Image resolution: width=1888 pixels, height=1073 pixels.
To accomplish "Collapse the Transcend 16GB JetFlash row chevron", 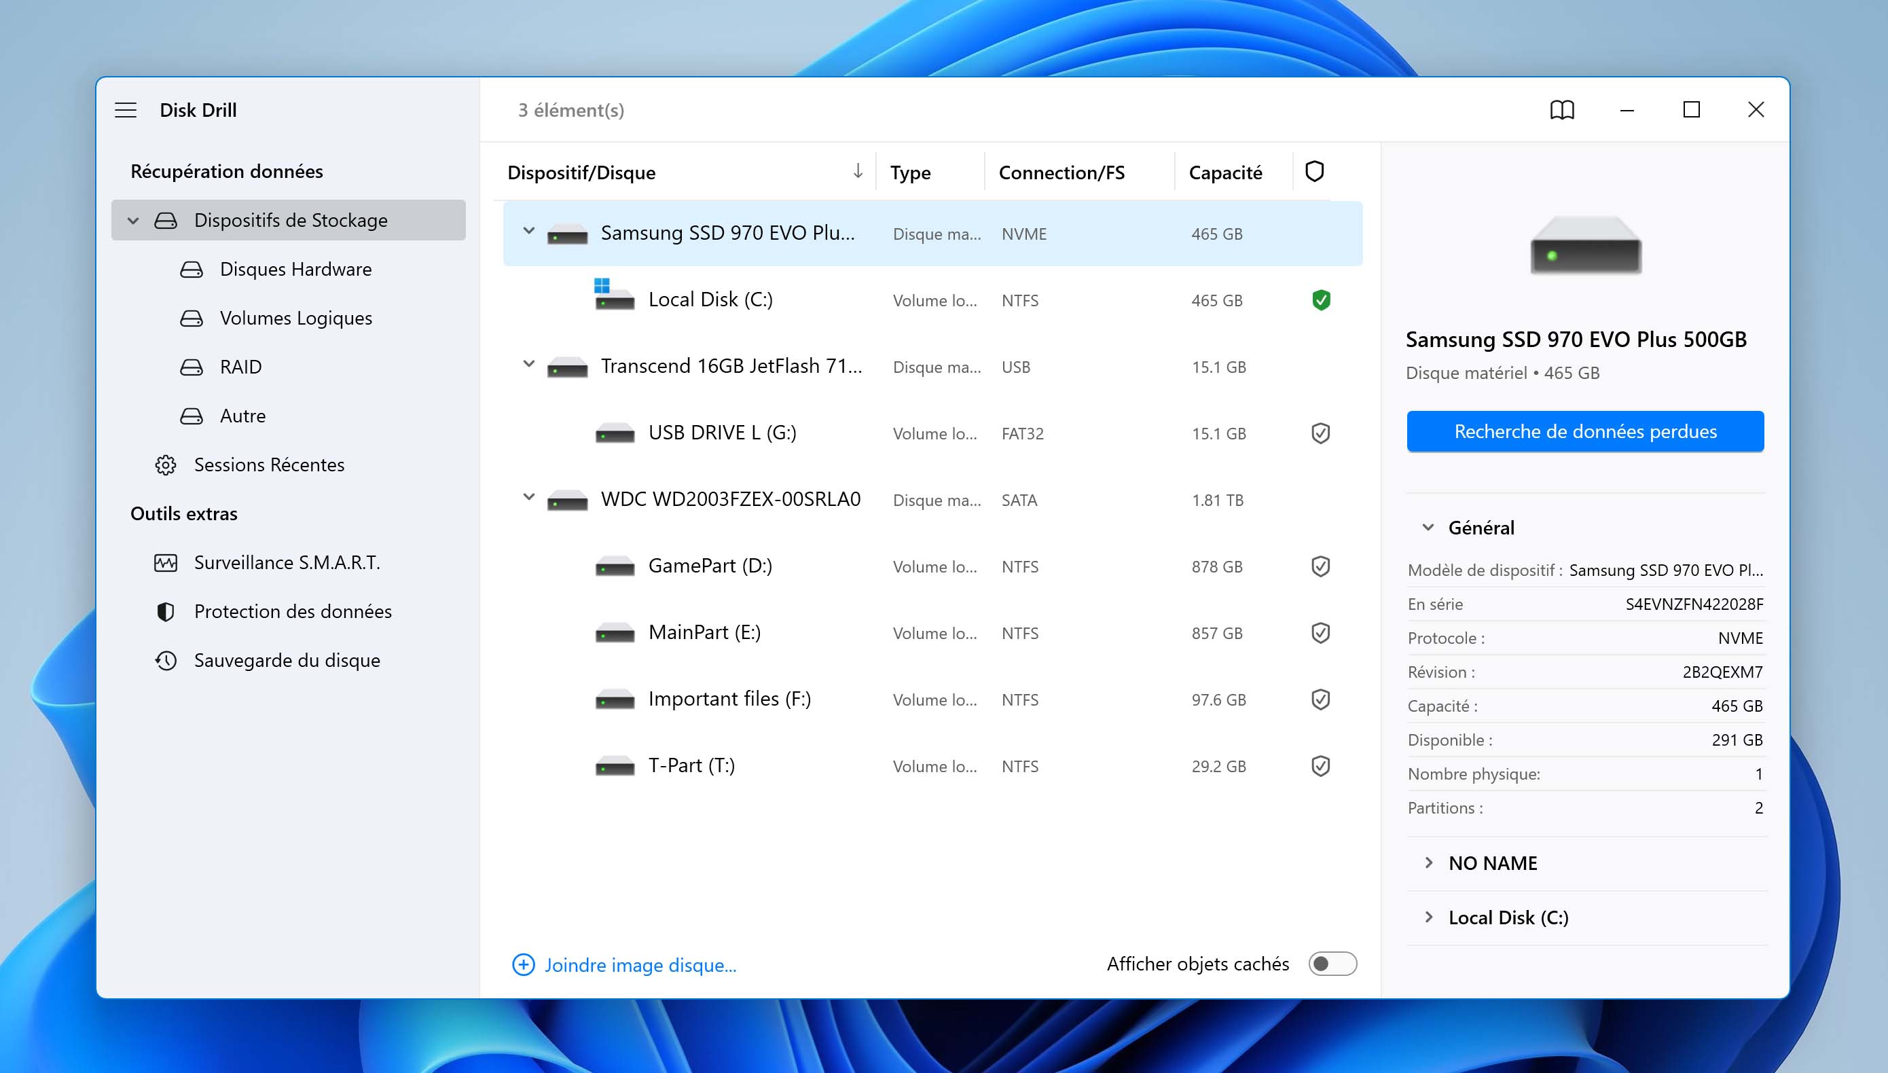I will (x=528, y=364).
